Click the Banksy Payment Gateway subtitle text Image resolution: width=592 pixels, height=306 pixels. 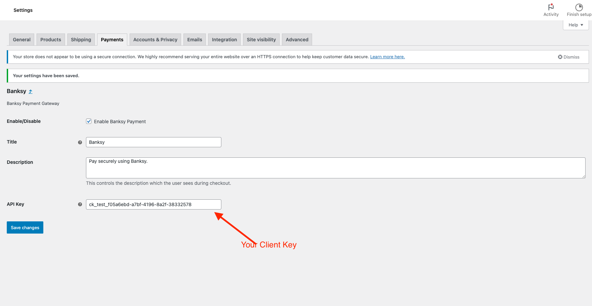tap(33, 104)
